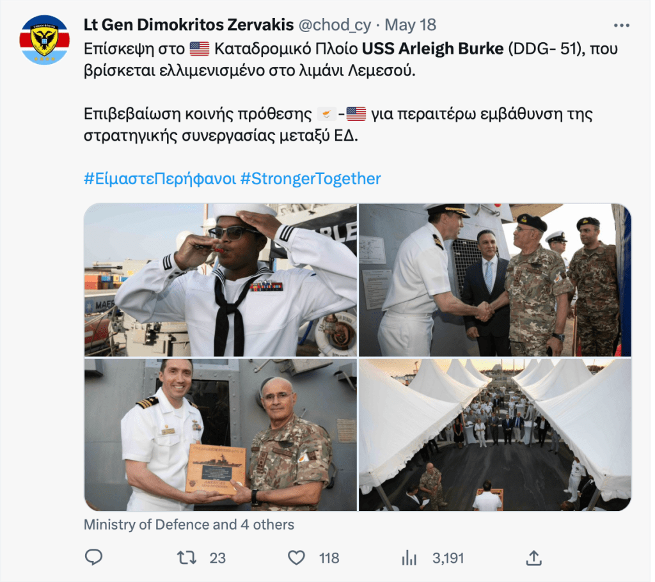Open the handshake photo thumbnail
Image resolution: width=655 pixels, height=582 pixels.
pos(495,280)
